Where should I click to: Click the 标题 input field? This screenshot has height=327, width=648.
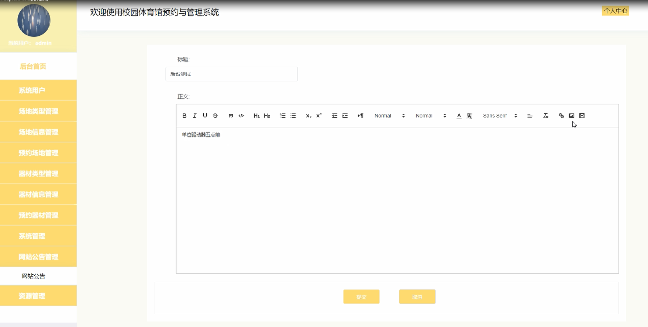(232, 74)
